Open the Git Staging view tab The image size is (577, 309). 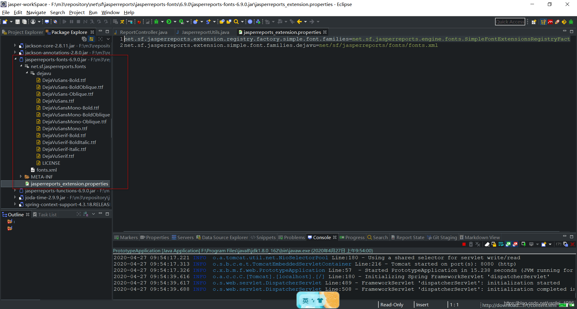tap(442, 237)
